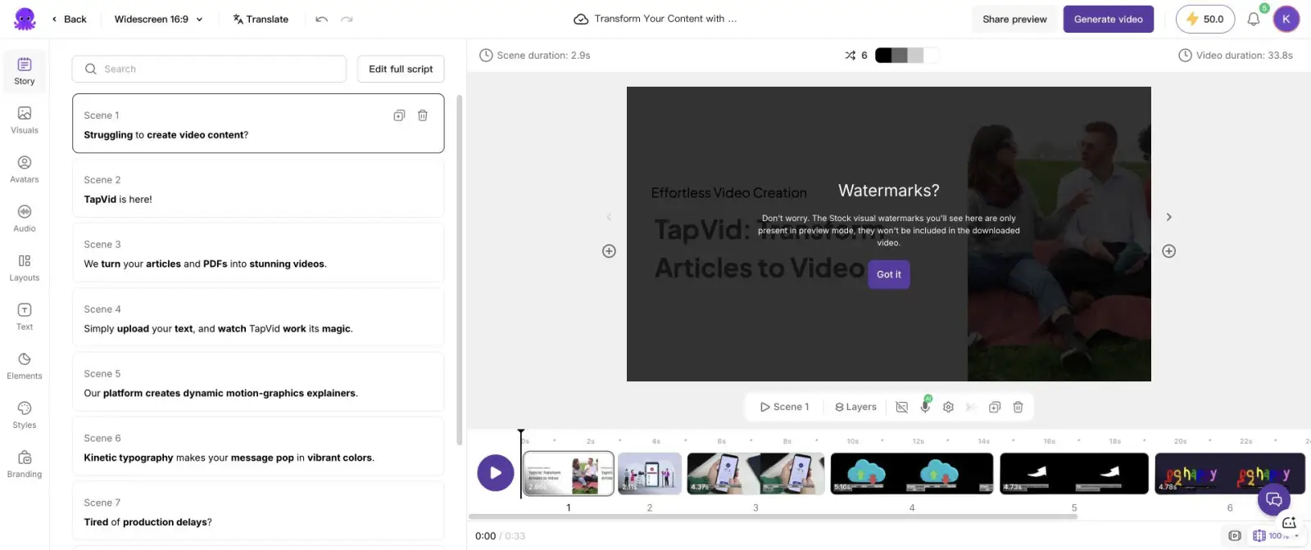This screenshot has height=550, width=1311.
Task: Open the Widescreen 16:9 aspect ratio dropdown
Action: 159,19
